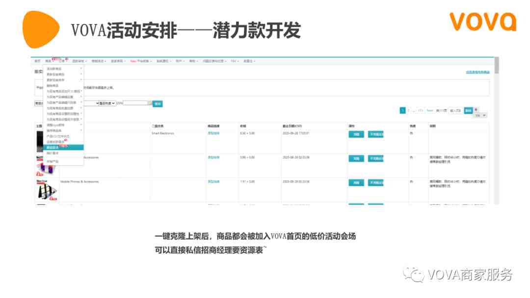The image size is (530, 298).
Task: Open the page-size dropdown under the pagination
Action: coord(480,115)
